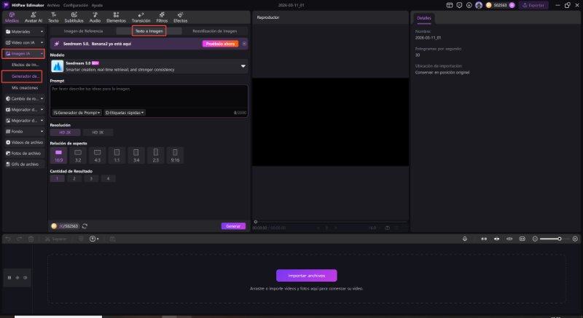Select the Texto tool
This screenshot has width=583, height=318.
tap(53, 17)
